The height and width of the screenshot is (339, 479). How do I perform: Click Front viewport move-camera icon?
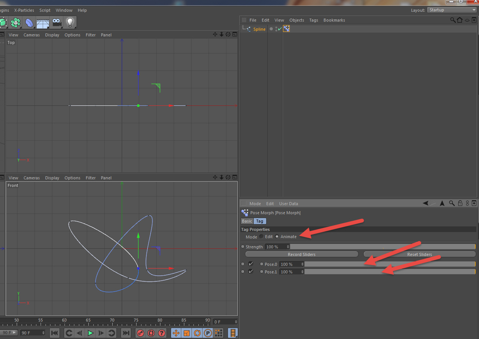[215, 177]
